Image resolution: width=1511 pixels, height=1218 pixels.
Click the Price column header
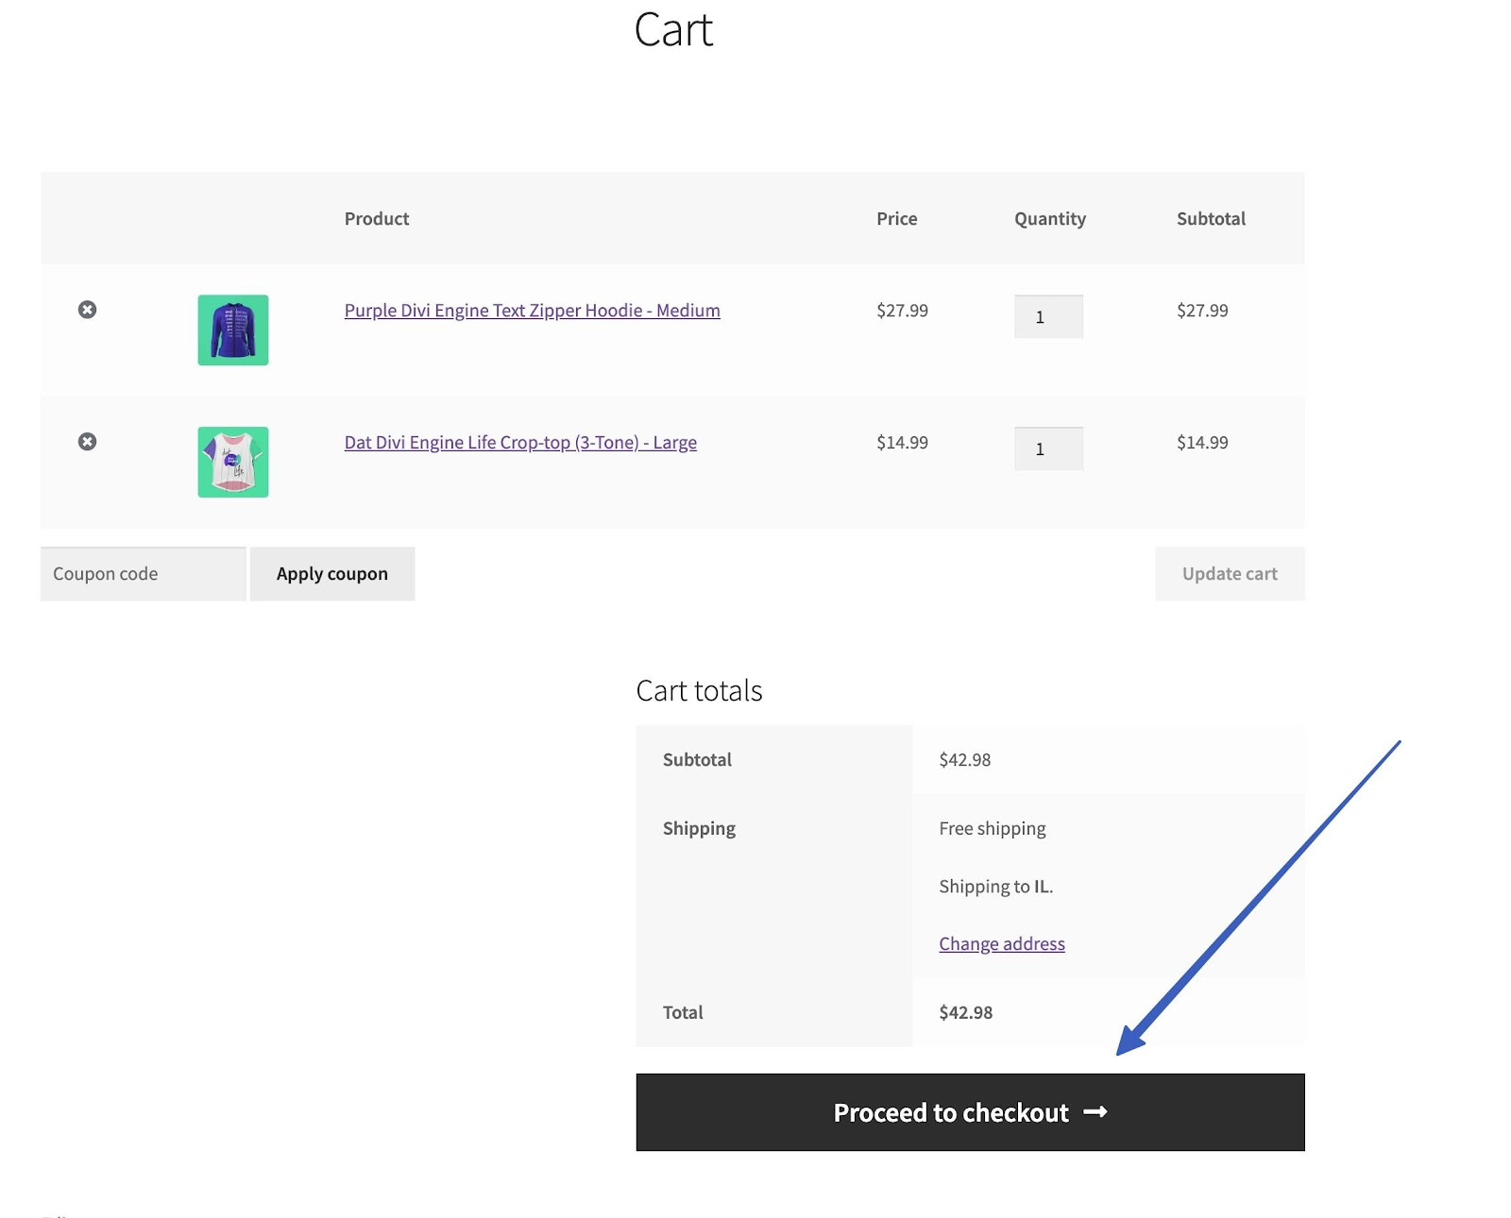tap(896, 218)
